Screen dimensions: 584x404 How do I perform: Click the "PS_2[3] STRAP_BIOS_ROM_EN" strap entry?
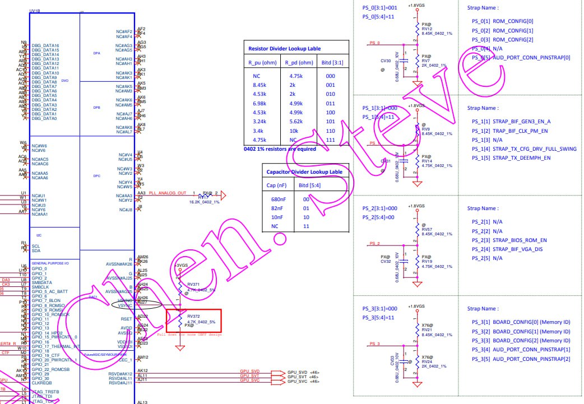point(509,240)
